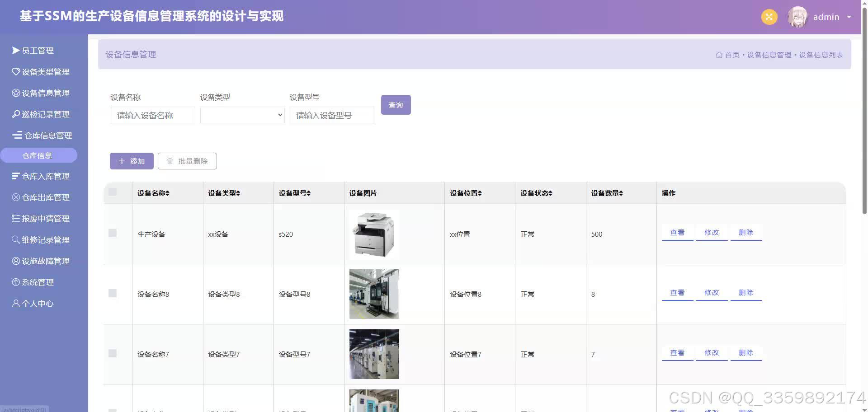Screen dimensions: 868x412
Task: Select the magnifier icon of 巡检记录管理
Action: point(15,114)
